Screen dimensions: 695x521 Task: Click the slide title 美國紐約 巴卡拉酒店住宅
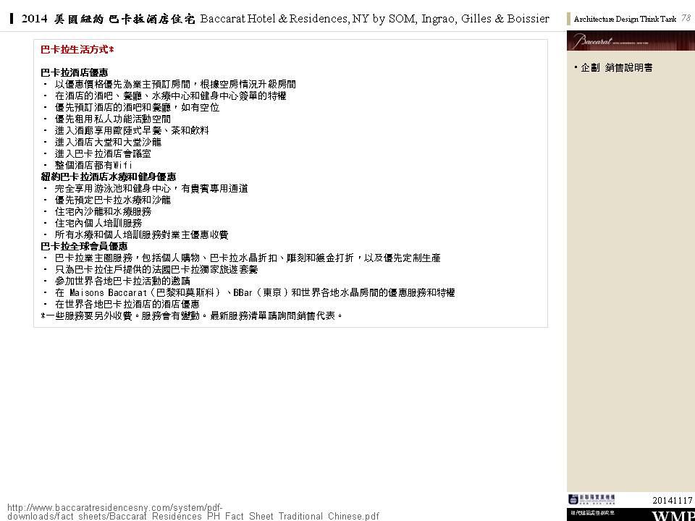[109, 18]
